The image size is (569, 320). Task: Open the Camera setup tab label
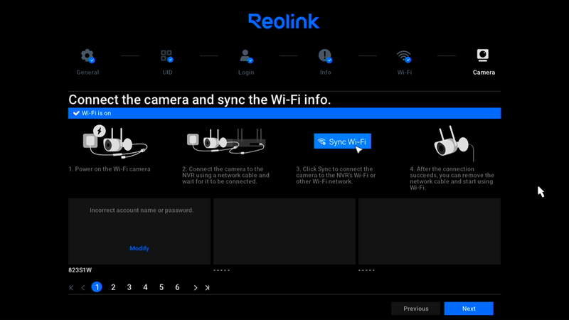click(484, 73)
